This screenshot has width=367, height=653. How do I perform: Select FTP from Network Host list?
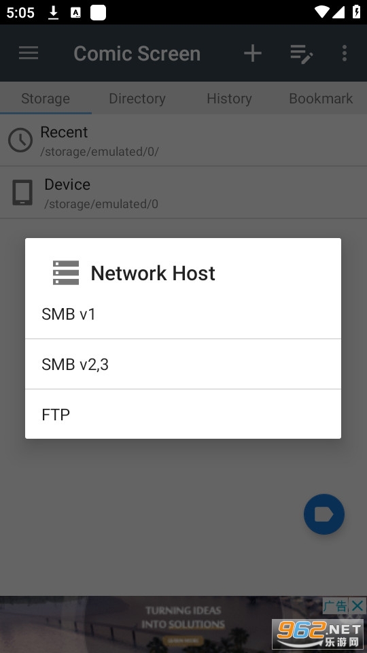pyautogui.click(x=183, y=415)
